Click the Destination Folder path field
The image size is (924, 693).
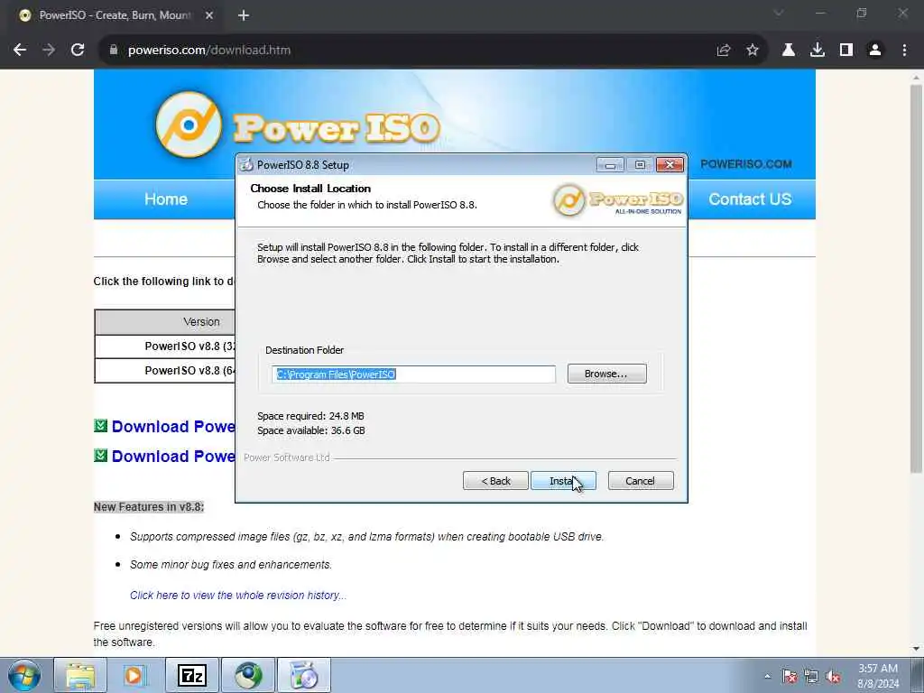click(x=413, y=374)
